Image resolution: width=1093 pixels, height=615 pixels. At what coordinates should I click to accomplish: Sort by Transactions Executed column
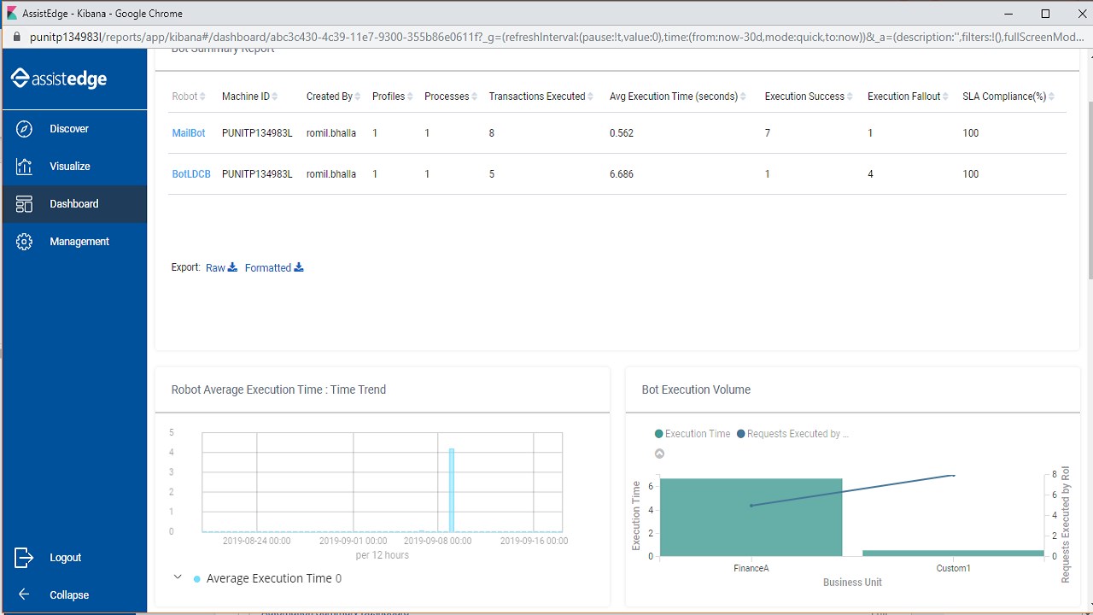[541, 97]
